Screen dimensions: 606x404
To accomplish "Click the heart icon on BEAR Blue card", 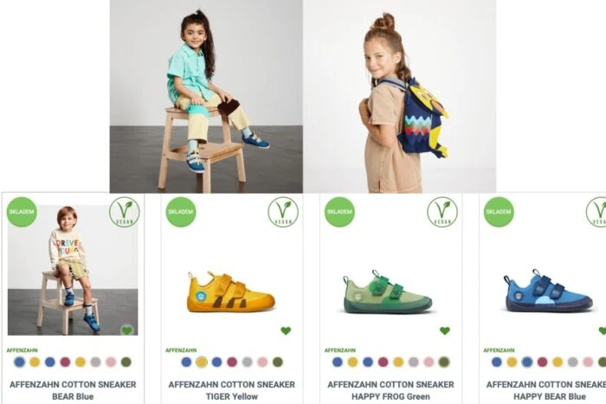I will (x=126, y=330).
